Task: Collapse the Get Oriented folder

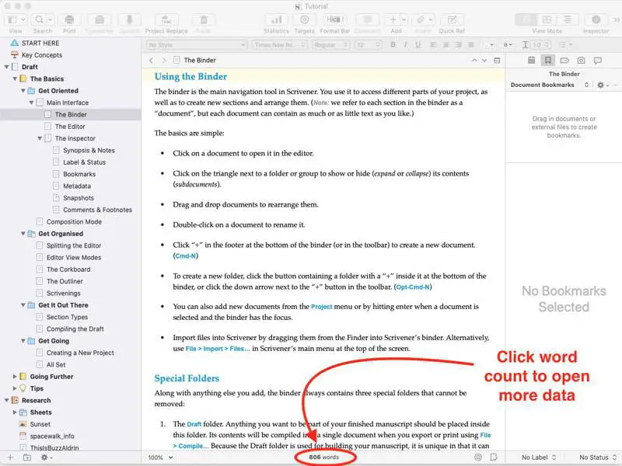Action: (23, 91)
